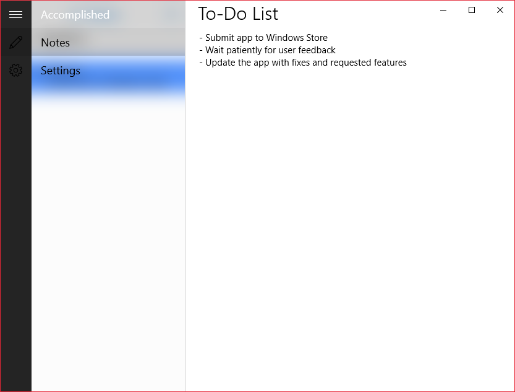The image size is (515, 392).
Task: Place cursor on 'Update the app' text
Action: point(237,63)
